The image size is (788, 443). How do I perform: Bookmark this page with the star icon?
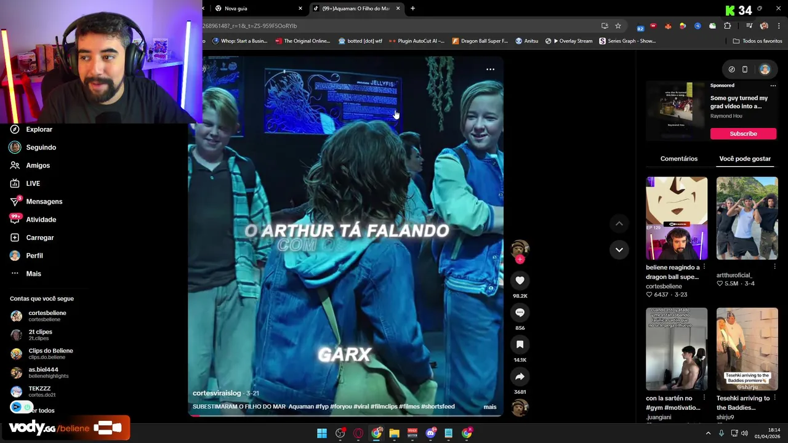coord(618,26)
